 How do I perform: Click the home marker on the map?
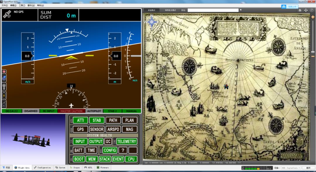coord(226,87)
